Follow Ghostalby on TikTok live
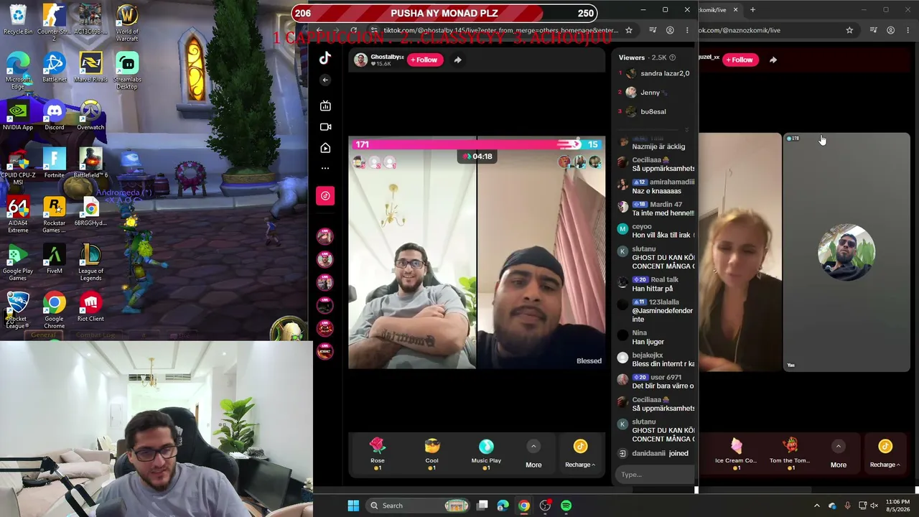Image resolution: width=919 pixels, height=517 pixels. (x=424, y=60)
